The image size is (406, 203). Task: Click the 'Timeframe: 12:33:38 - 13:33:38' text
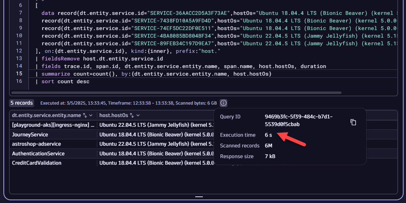141,103
